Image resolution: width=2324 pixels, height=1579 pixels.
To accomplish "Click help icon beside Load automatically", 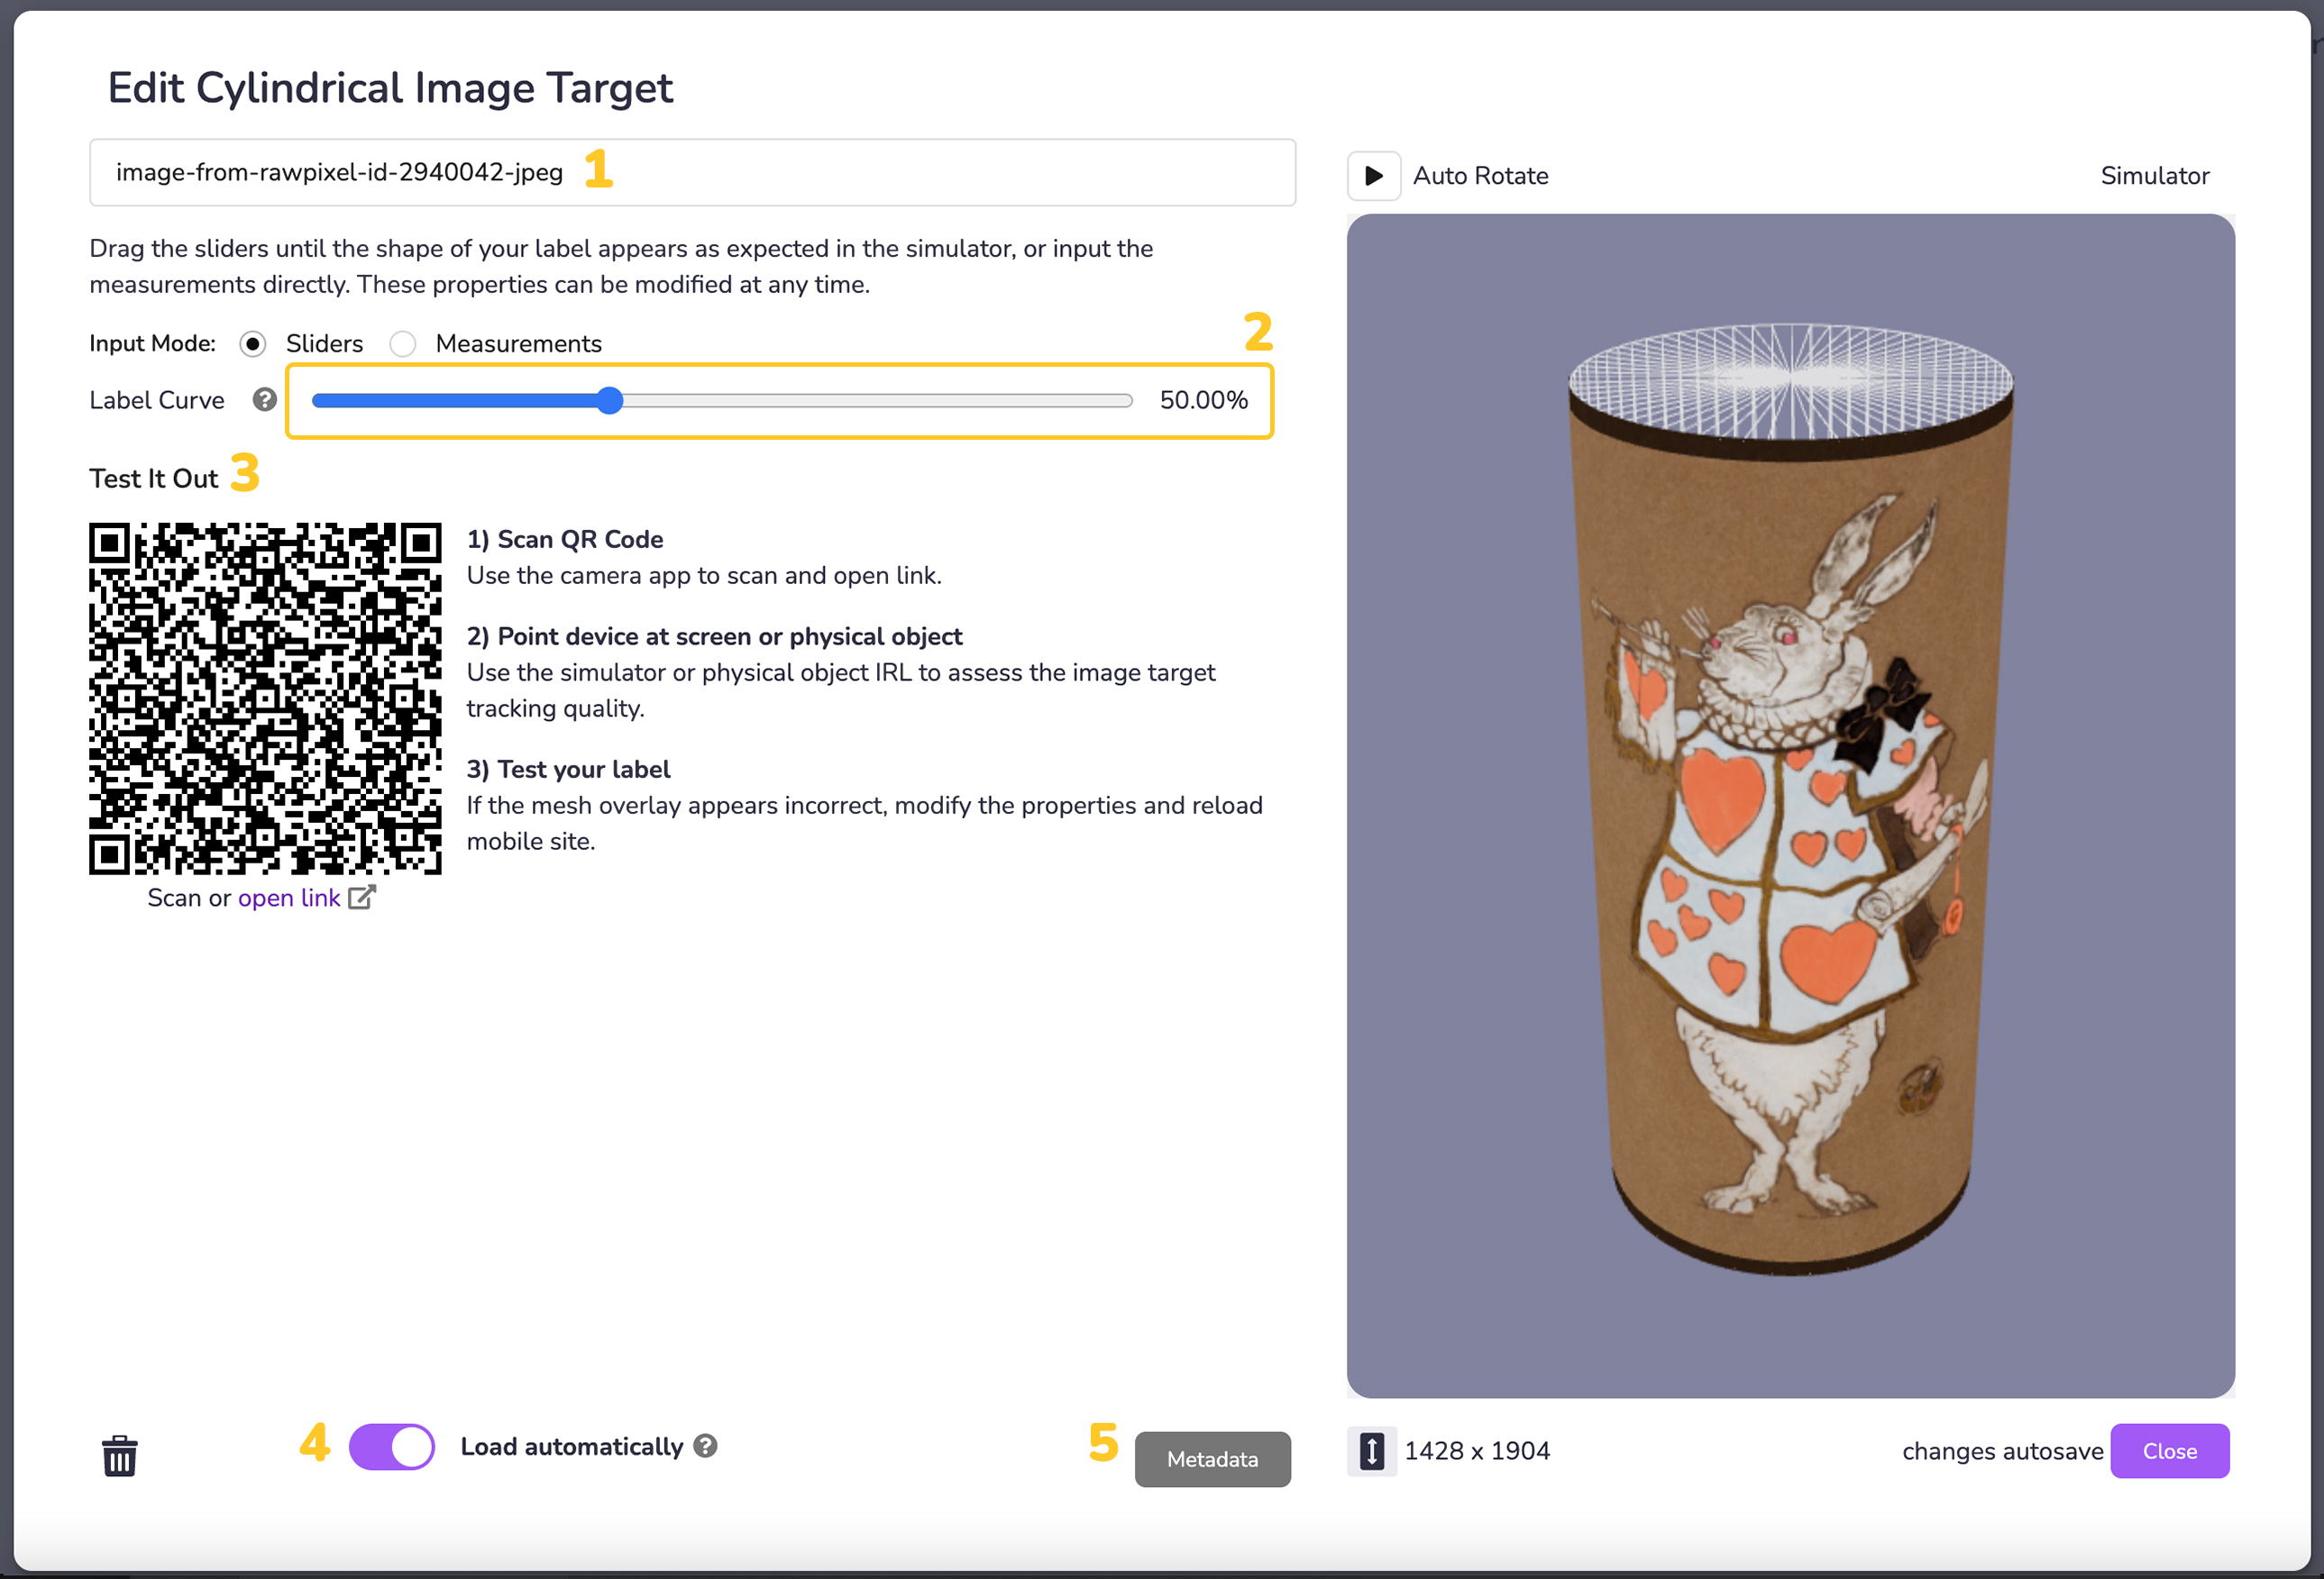I will [706, 1446].
